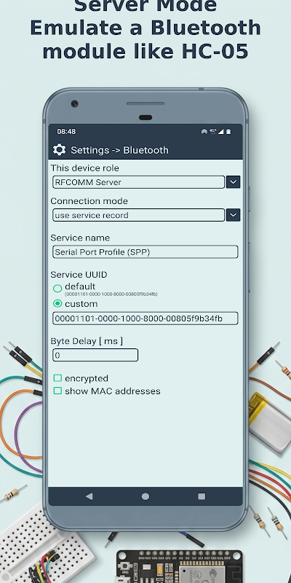Tap the battery icon in status bar
Image resolution: width=291 pixels, height=583 pixels.
(x=228, y=132)
